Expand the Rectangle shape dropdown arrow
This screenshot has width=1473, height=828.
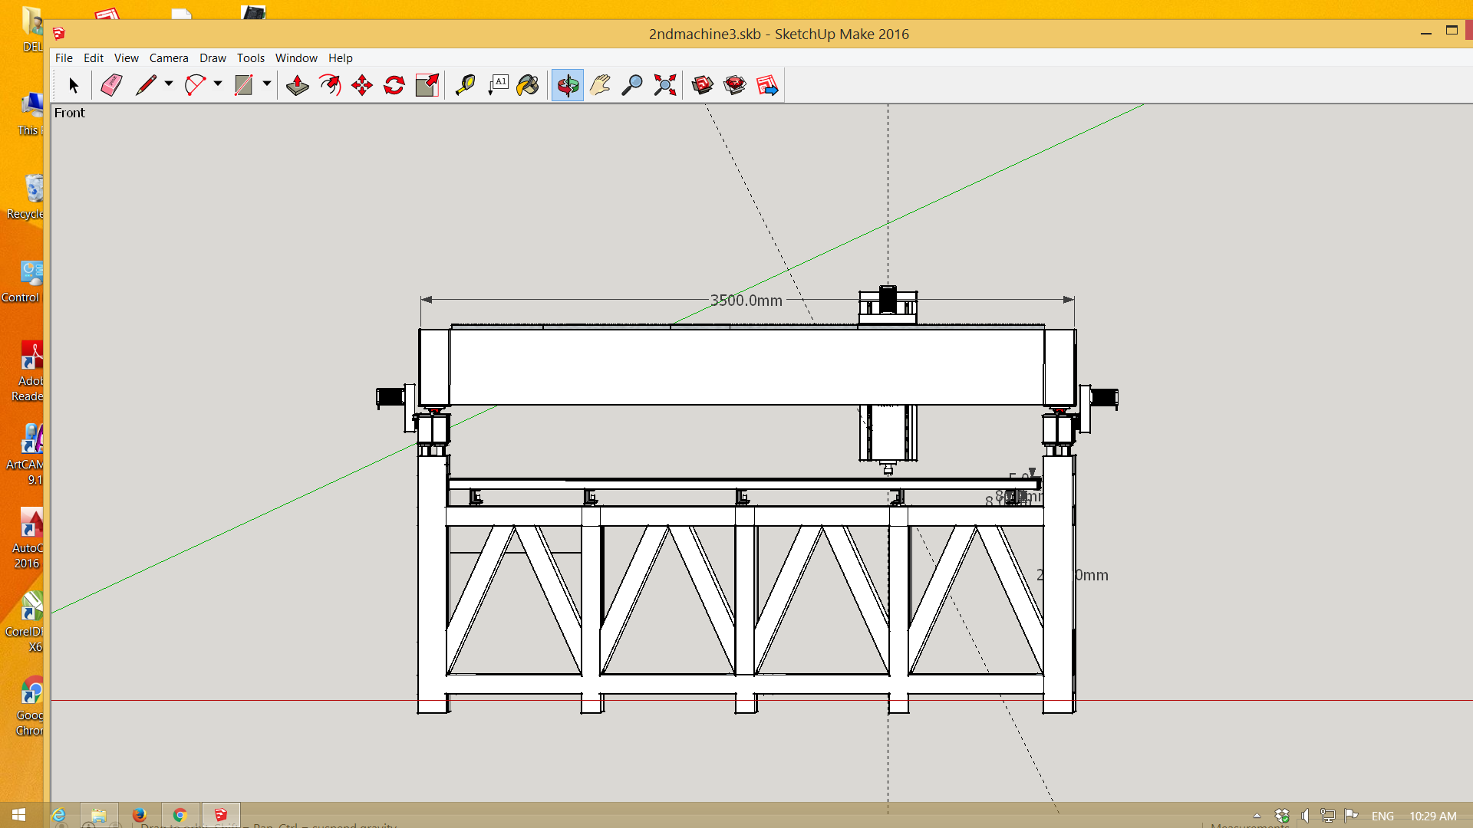(x=267, y=84)
